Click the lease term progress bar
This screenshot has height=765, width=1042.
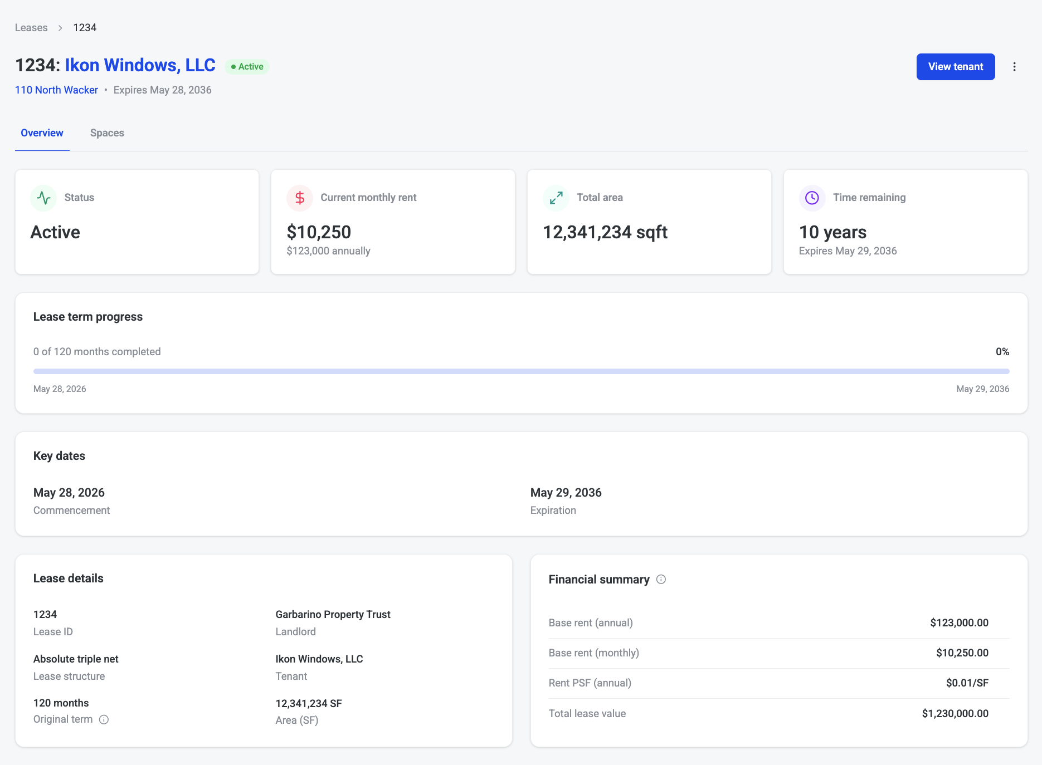(x=521, y=371)
